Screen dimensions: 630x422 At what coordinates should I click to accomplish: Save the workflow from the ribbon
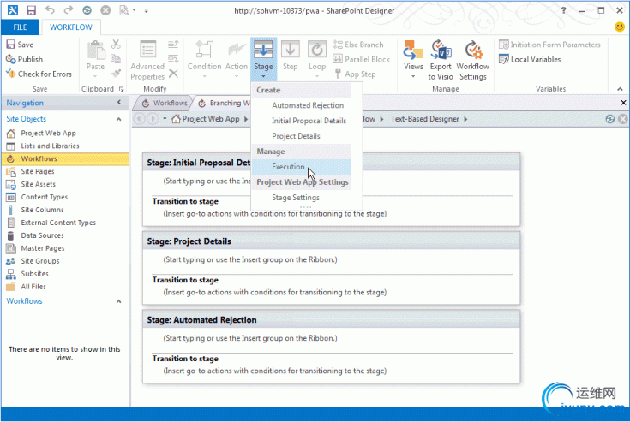[x=20, y=45]
